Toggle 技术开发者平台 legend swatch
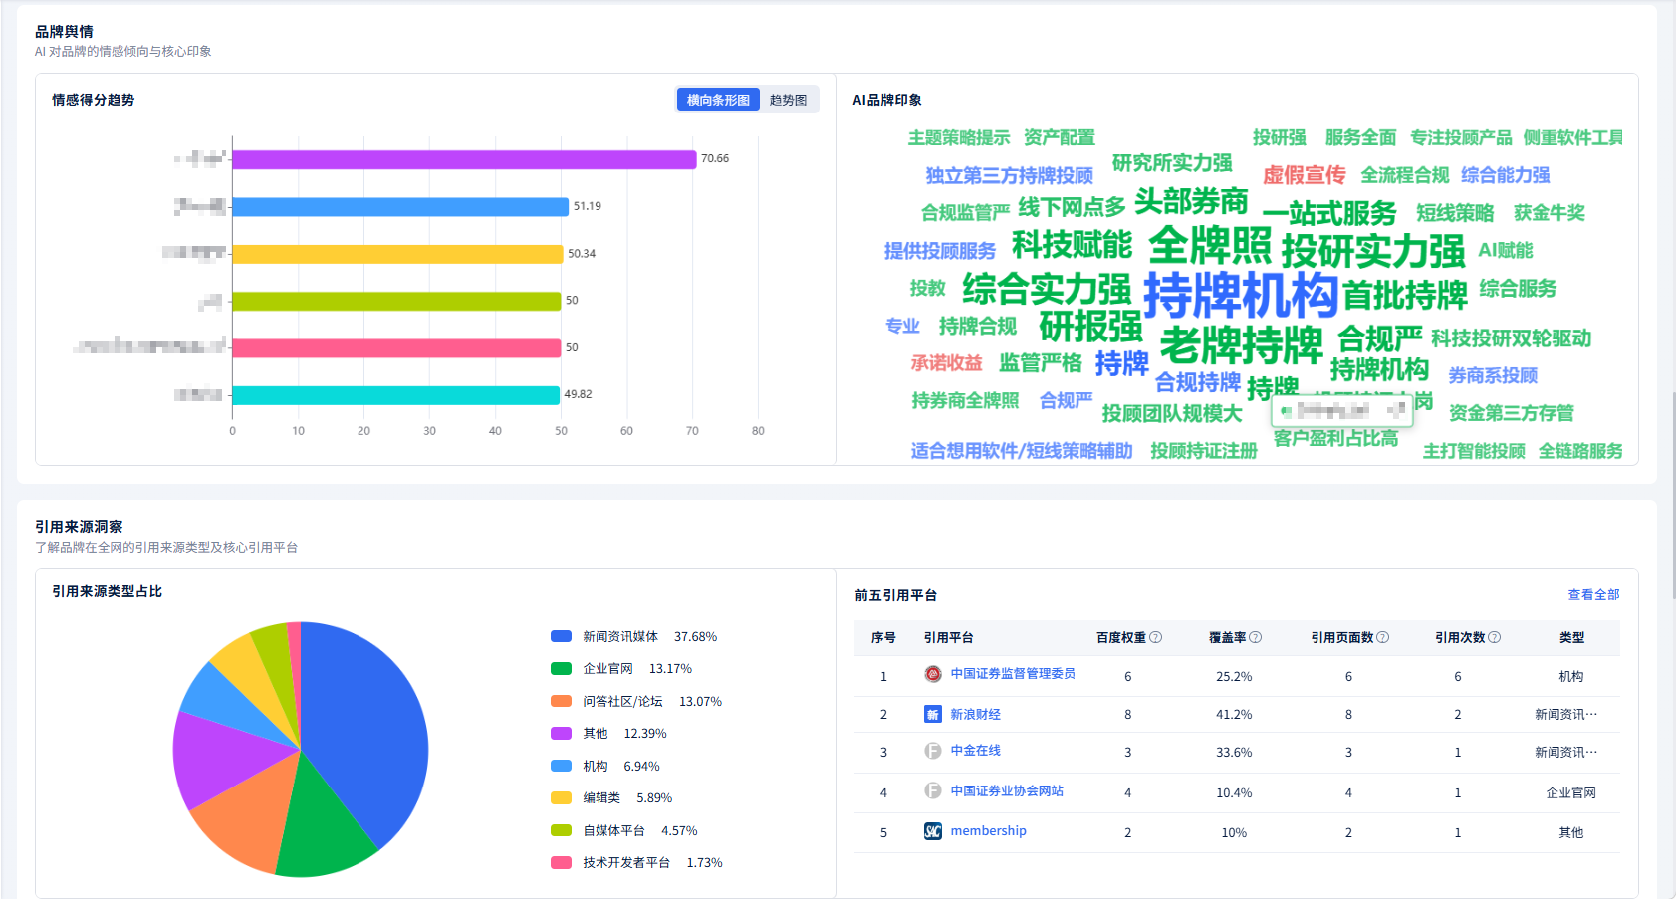The width and height of the screenshot is (1676, 899). (561, 862)
